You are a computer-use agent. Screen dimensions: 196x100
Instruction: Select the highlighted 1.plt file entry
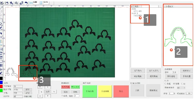tap(139, 15)
